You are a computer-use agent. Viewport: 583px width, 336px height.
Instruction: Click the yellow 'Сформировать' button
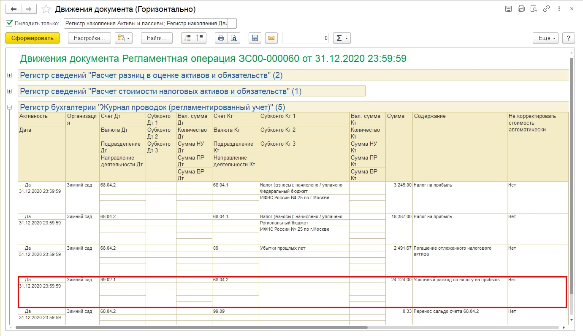click(33, 38)
